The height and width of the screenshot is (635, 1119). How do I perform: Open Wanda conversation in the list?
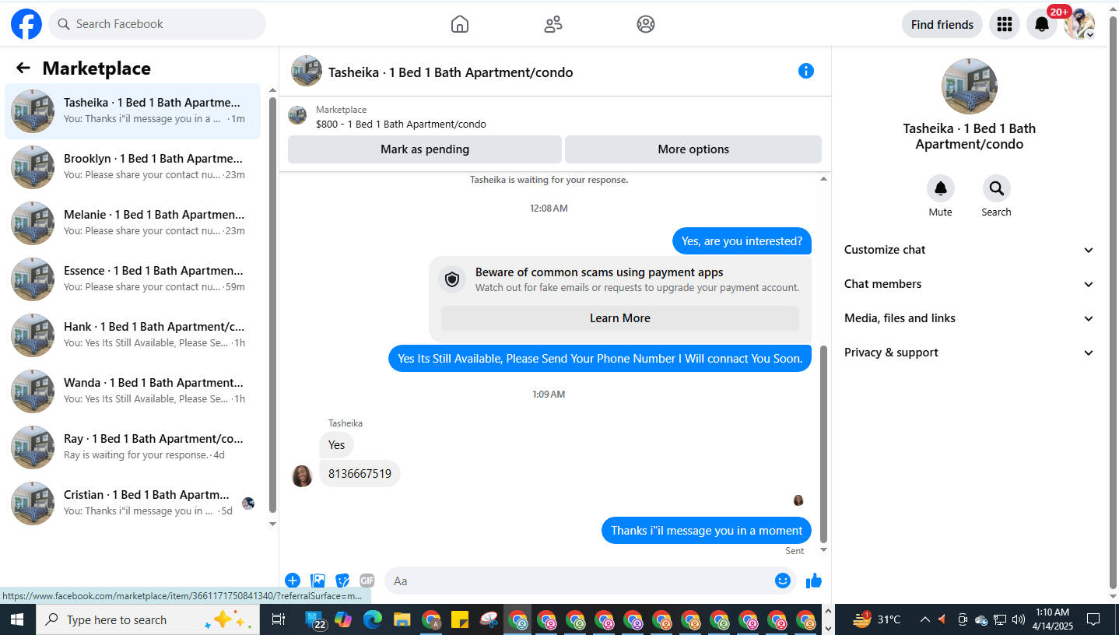pyautogui.click(x=133, y=391)
